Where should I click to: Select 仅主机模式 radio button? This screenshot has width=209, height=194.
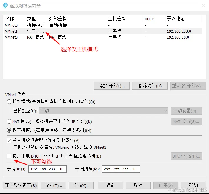pos(9,130)
